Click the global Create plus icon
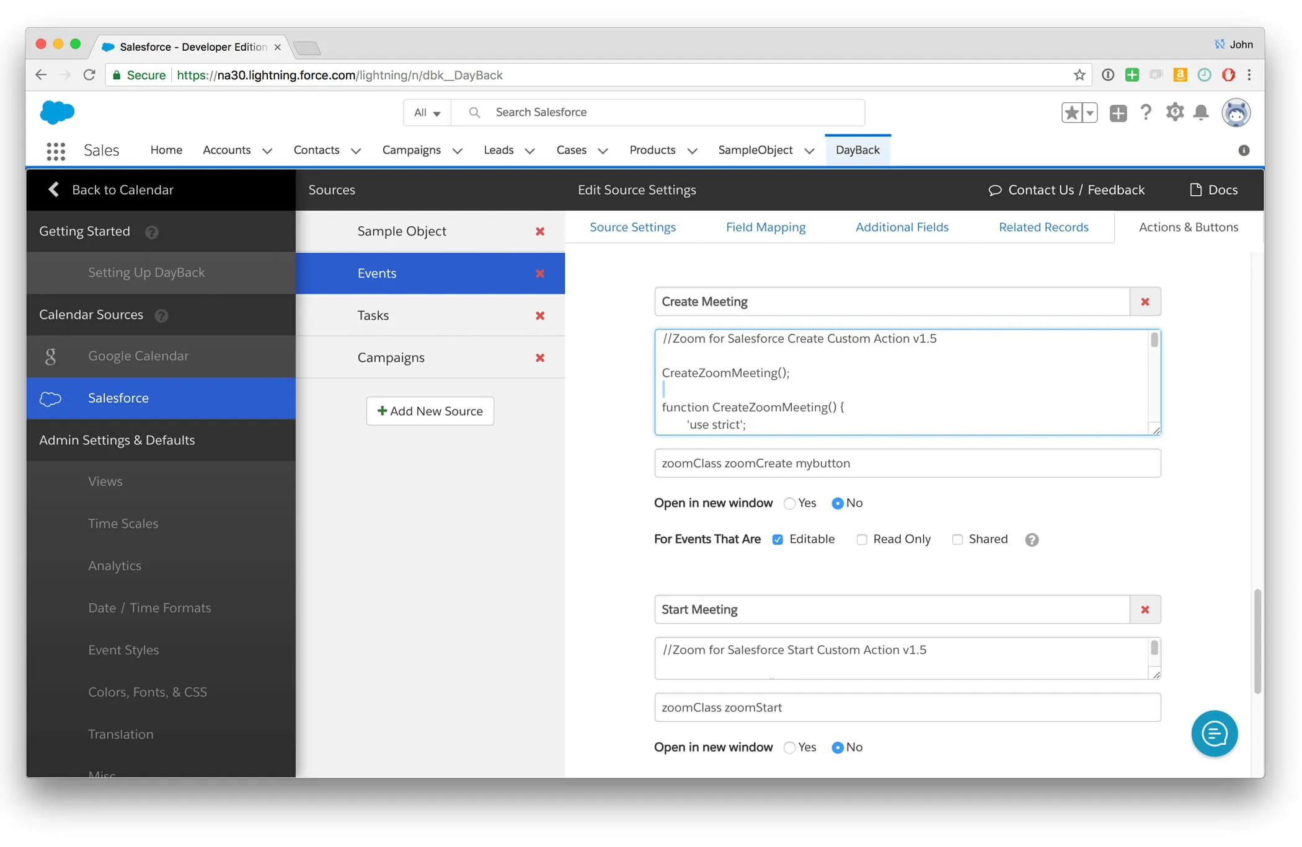Screen dimensions: 1302x847 tap(1118, 113)
